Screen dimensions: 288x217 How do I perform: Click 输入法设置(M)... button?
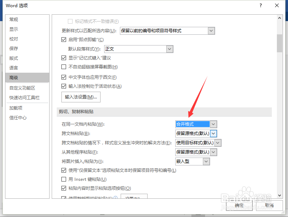click(x=81, y=97)
